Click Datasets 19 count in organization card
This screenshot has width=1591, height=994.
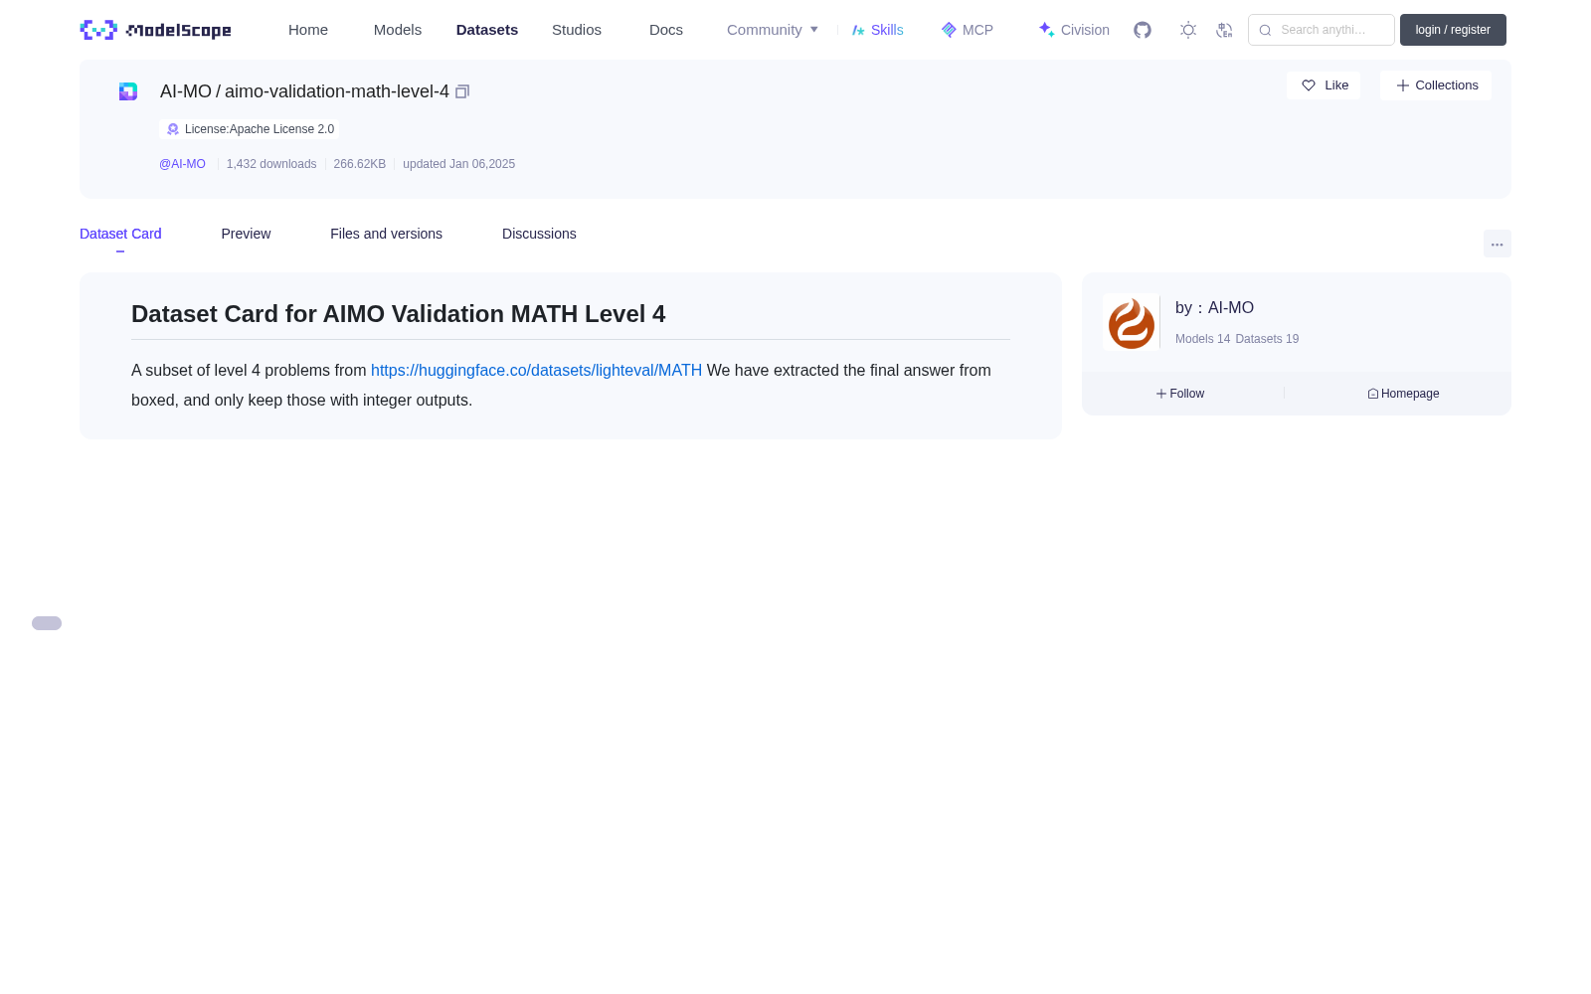pyautogui.click(x=1267, y=339)
